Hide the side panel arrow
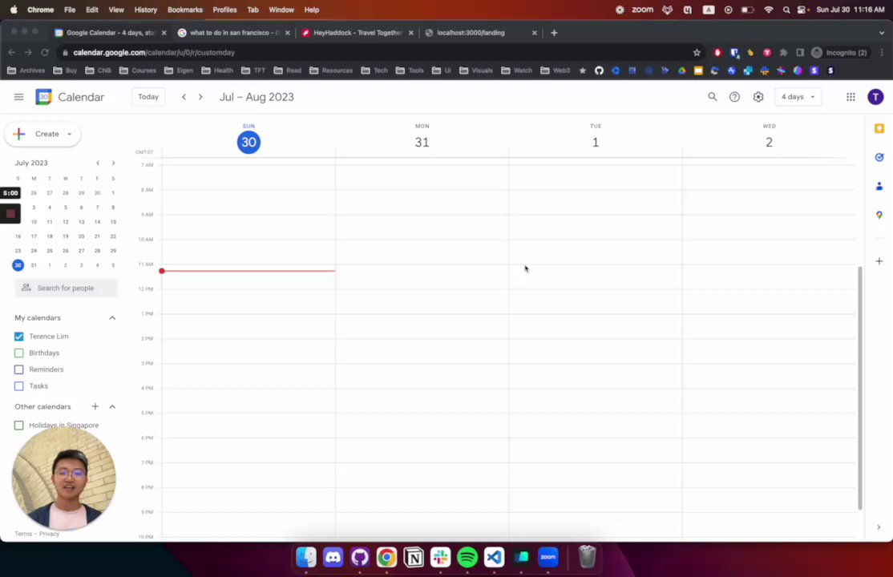The image size is (893, 577). (879, 527)
